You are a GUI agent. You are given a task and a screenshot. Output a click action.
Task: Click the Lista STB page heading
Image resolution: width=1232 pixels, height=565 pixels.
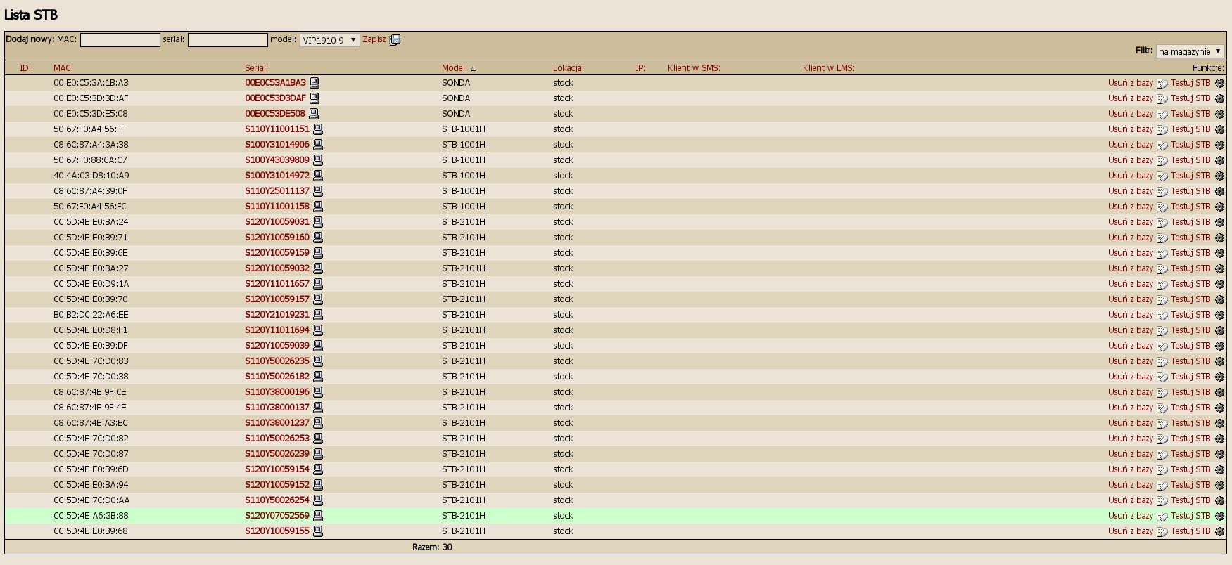(x=31, y=15)
